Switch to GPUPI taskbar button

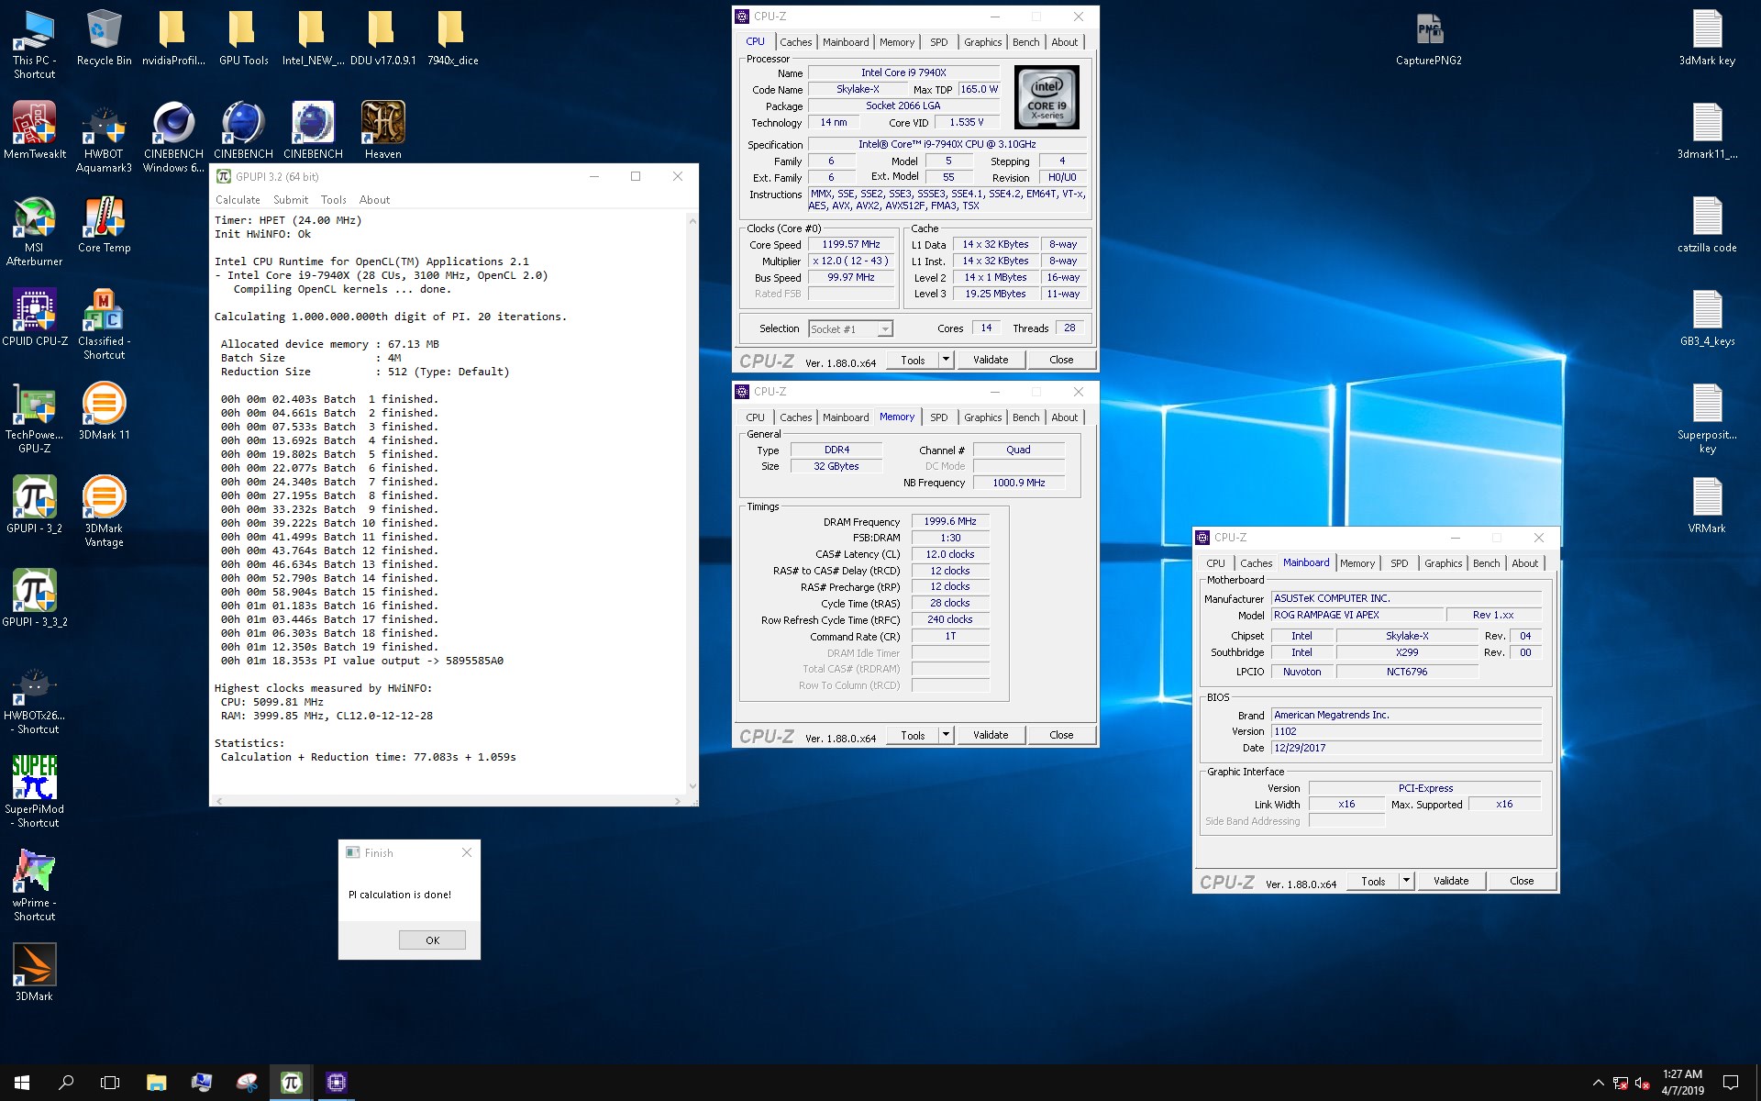point(291,1083)
